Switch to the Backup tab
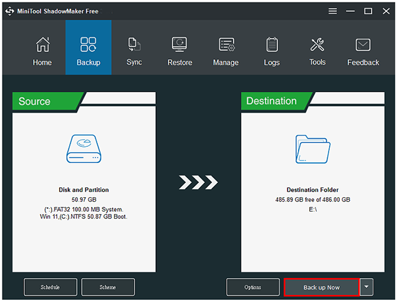Screen dimensions: 399x303 tap(88, 47)
